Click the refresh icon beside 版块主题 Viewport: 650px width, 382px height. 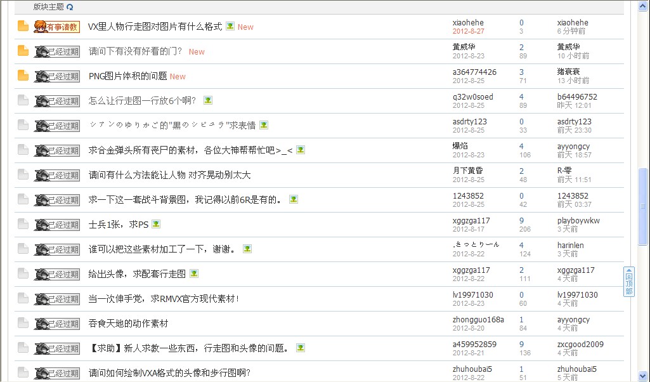[70, 7]
